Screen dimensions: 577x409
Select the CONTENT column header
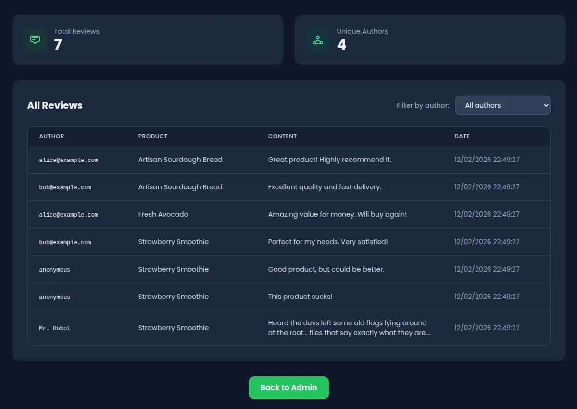(x=282, y=136)
